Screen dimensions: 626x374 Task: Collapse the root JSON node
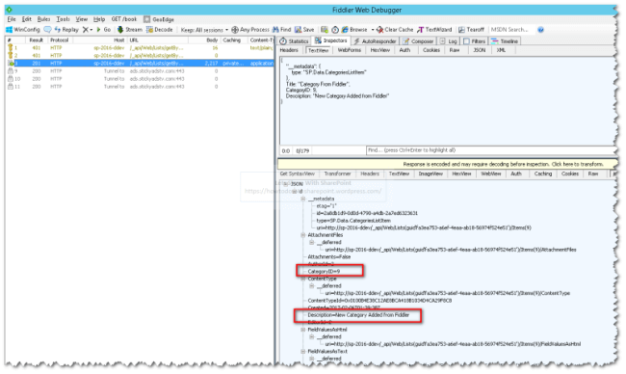286,184
